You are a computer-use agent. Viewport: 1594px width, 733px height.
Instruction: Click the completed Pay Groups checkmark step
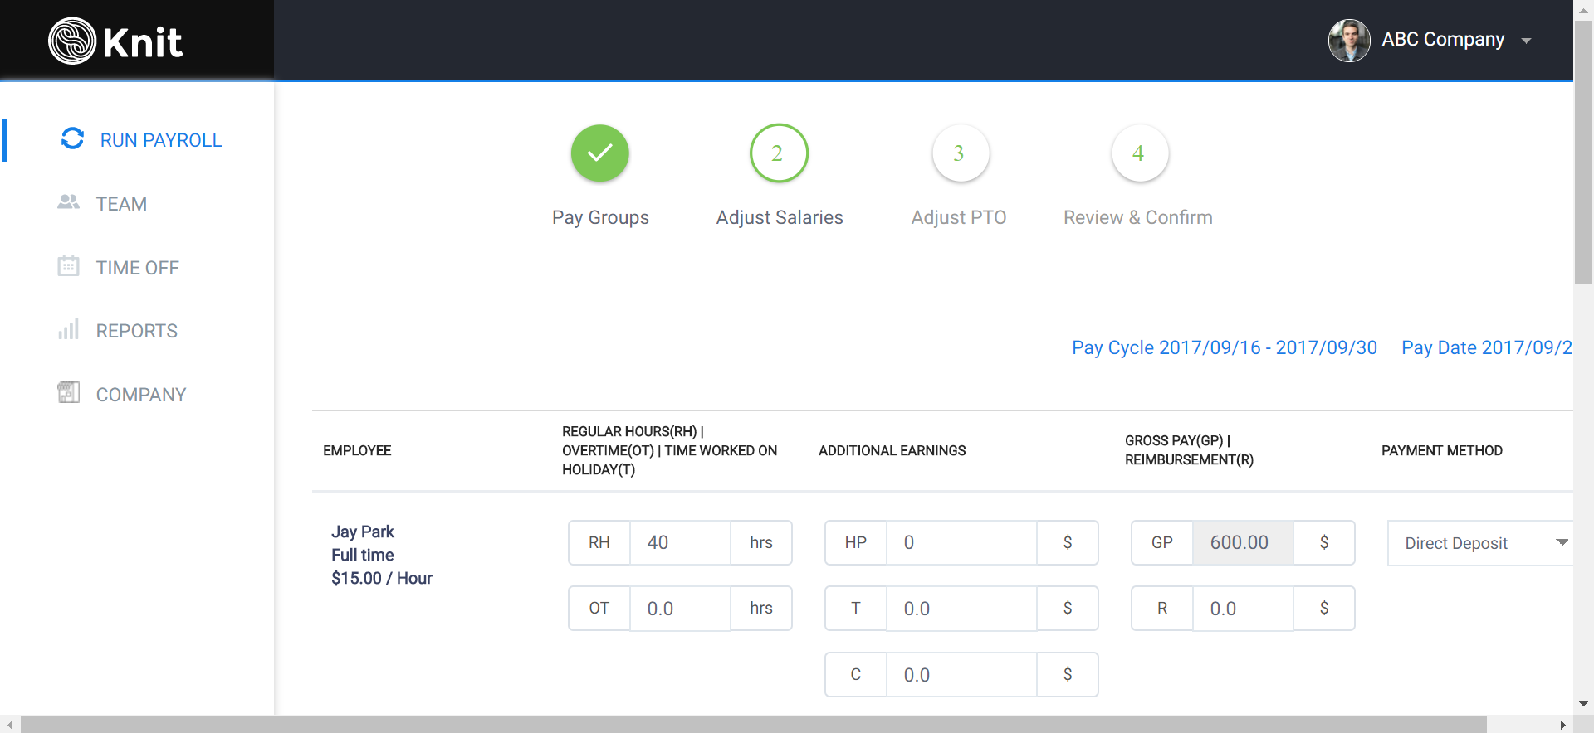(600, 153)
